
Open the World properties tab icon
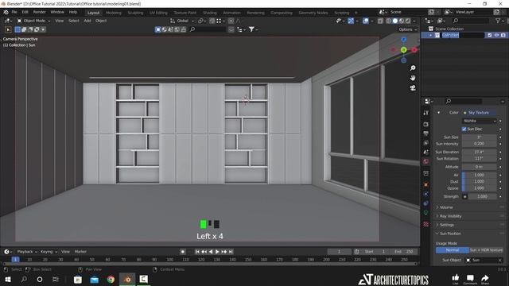tap(426, 161)
